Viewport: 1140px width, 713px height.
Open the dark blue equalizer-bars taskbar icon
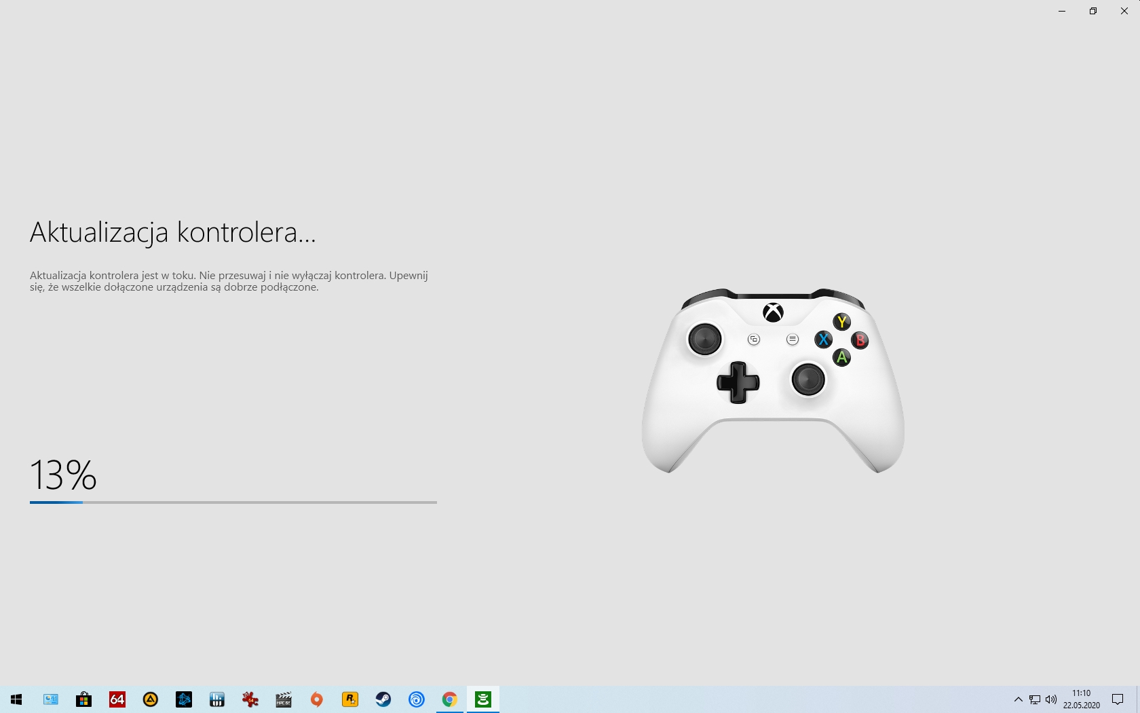[x=216, y=699]
